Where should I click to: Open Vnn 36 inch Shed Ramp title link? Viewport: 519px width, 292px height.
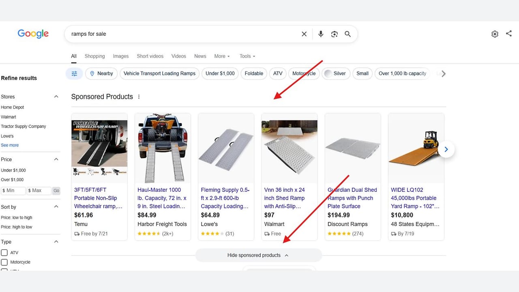[x=285, y=198]
